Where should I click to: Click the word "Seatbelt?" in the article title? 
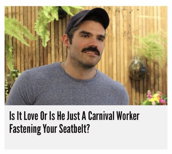coord(74,129)
